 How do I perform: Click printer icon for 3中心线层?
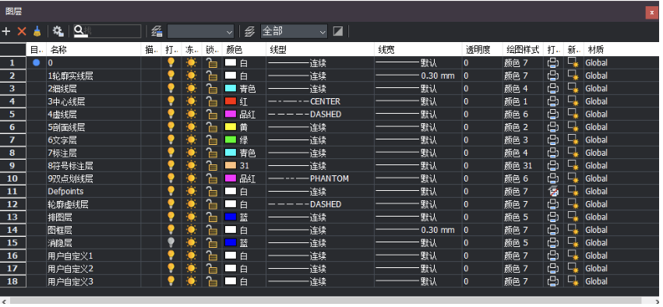[x=553, y=101]
